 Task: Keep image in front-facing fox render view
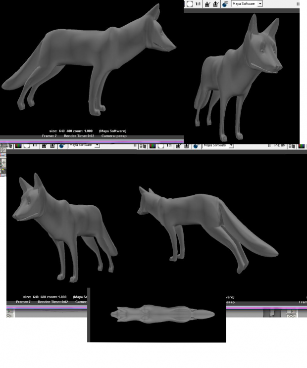pyautogui.click(x=207, y=4)
